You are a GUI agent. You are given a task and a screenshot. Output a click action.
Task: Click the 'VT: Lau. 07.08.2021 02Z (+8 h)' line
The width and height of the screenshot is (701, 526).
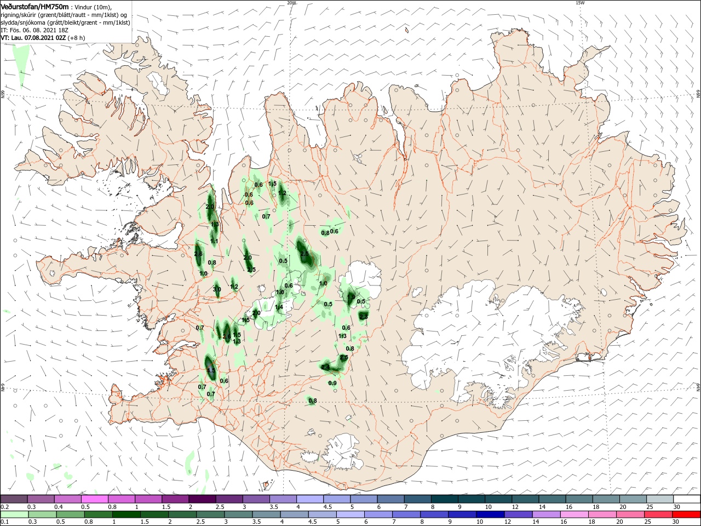[43, 37]
